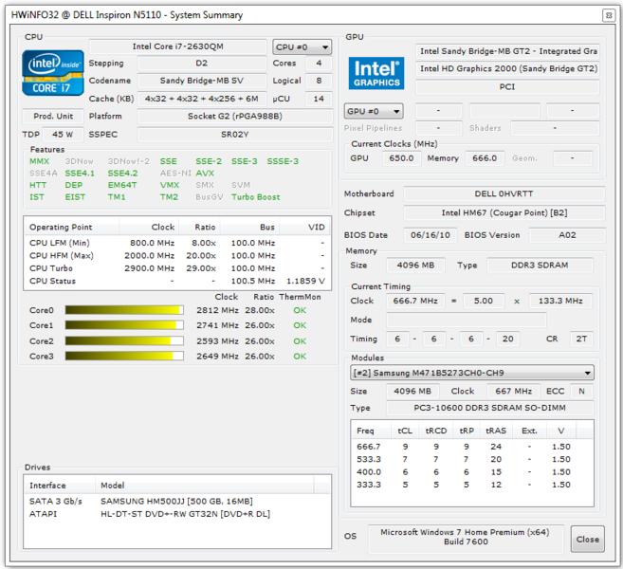623x569 pixels.
Task: Click the TDP 45 W field
Action: pyautogui.click(x=63, y=135)
